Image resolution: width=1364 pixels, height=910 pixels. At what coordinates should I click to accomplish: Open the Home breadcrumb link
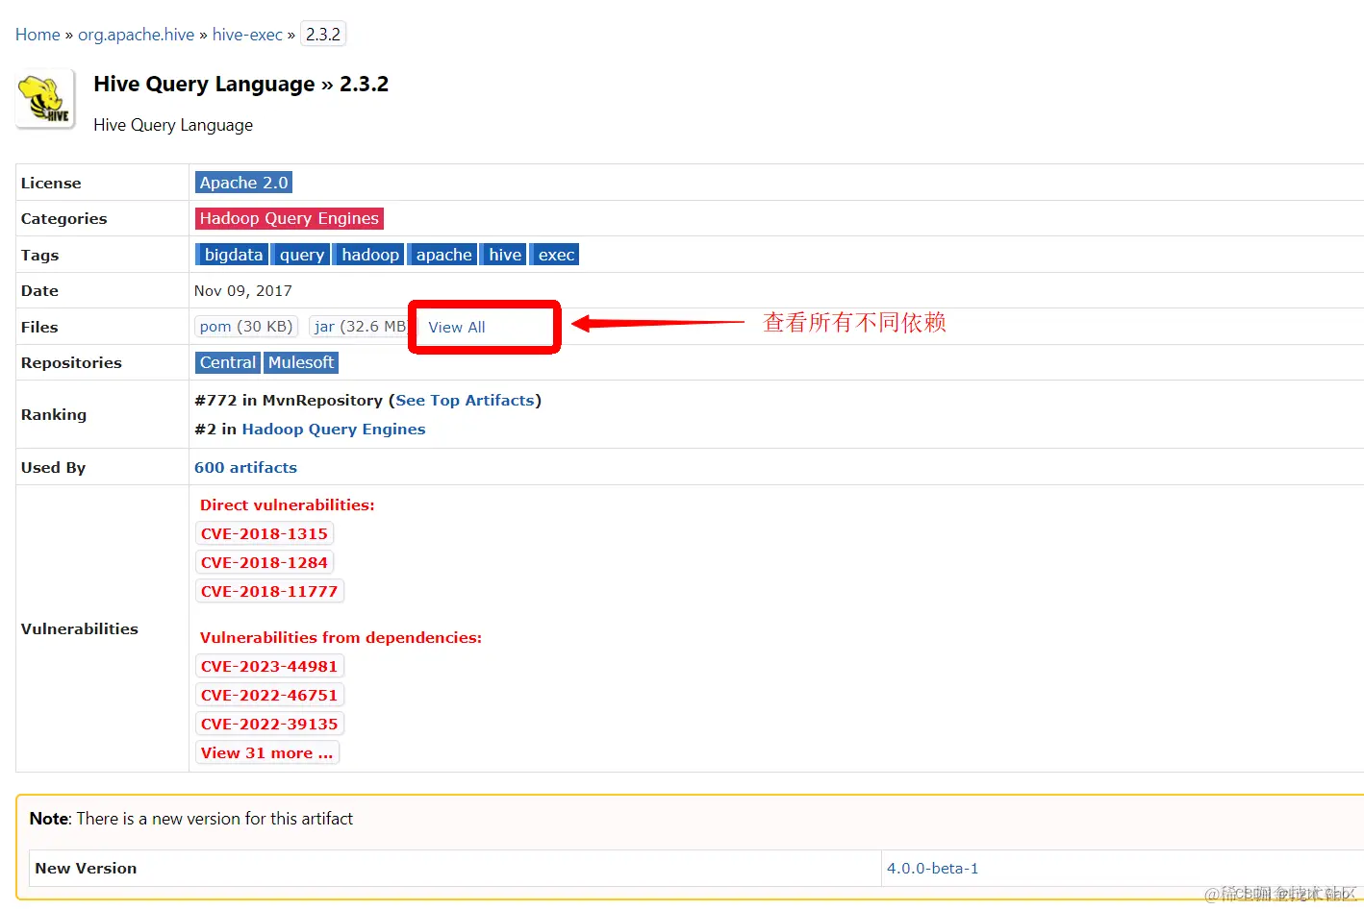38,35
